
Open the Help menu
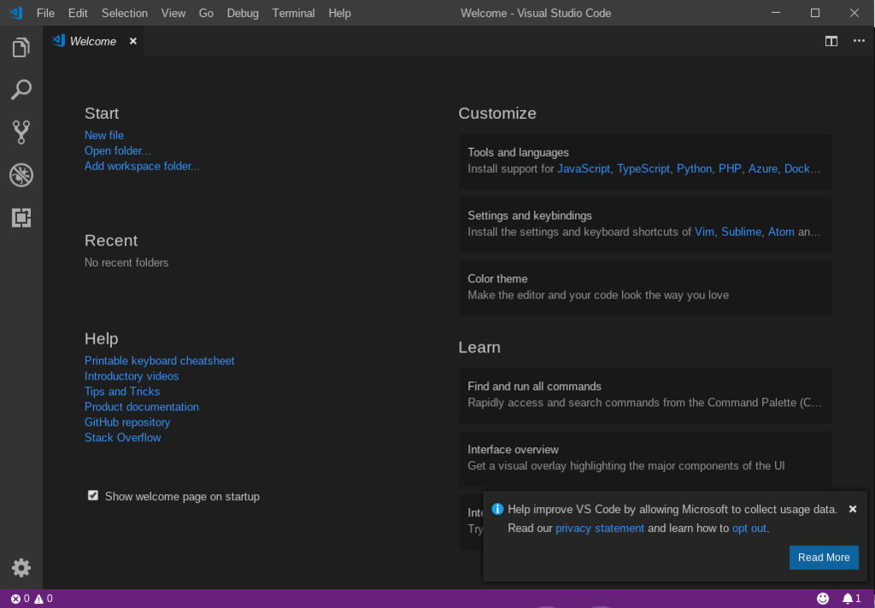[339, 13]
